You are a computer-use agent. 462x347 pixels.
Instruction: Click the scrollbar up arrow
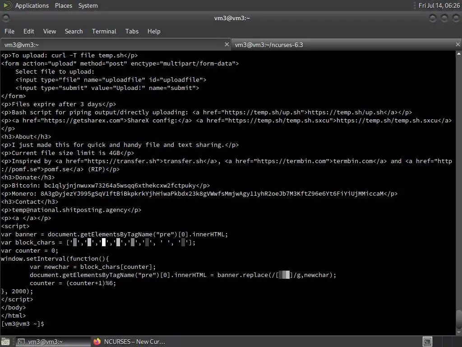tap(458, 54)
